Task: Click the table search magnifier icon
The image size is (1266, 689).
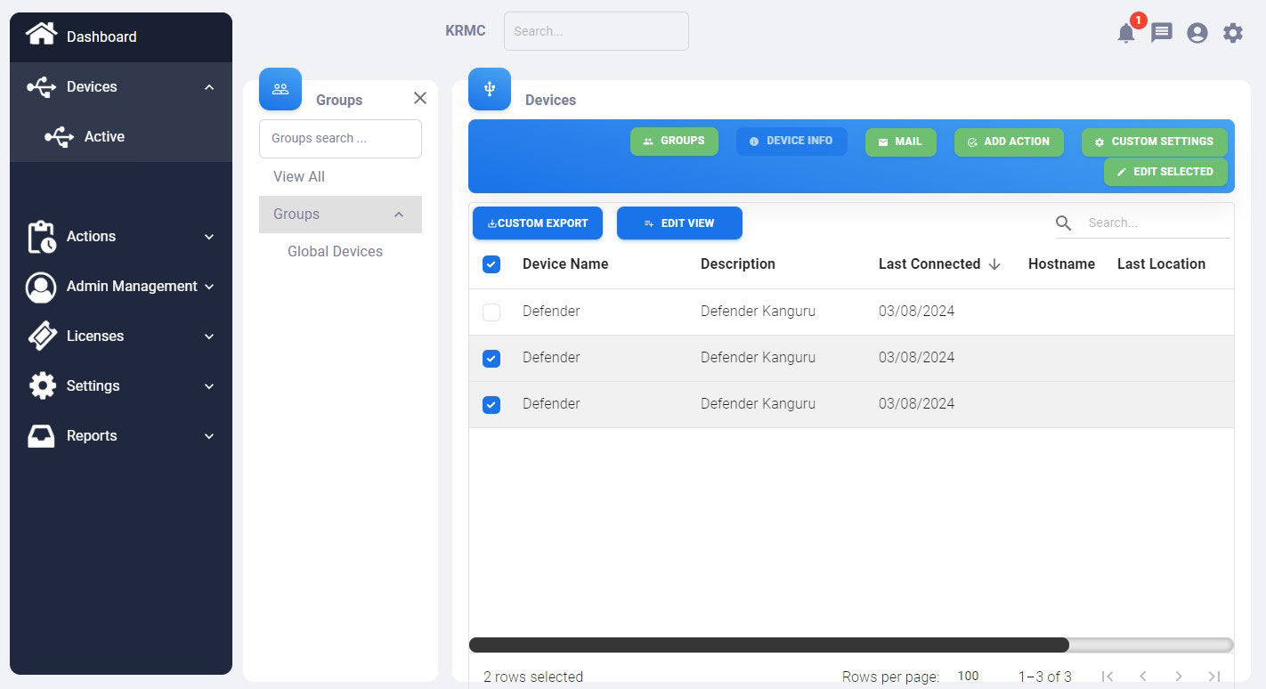Action: (1064, 223)
